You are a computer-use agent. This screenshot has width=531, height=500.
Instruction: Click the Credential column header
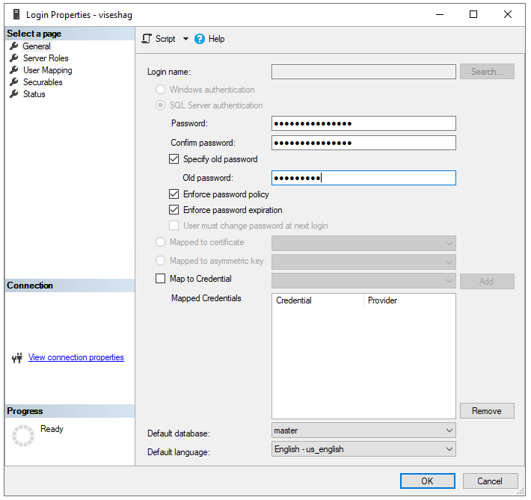click(318, 300)
